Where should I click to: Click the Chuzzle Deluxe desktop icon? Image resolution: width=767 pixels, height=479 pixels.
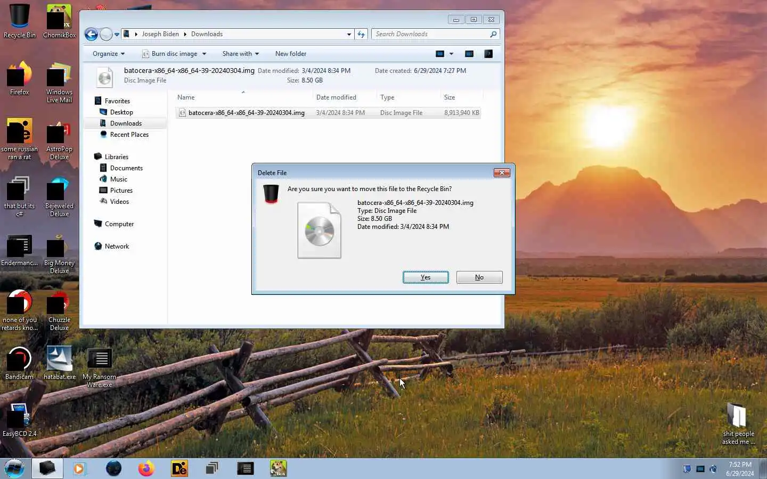pos(59,310)
